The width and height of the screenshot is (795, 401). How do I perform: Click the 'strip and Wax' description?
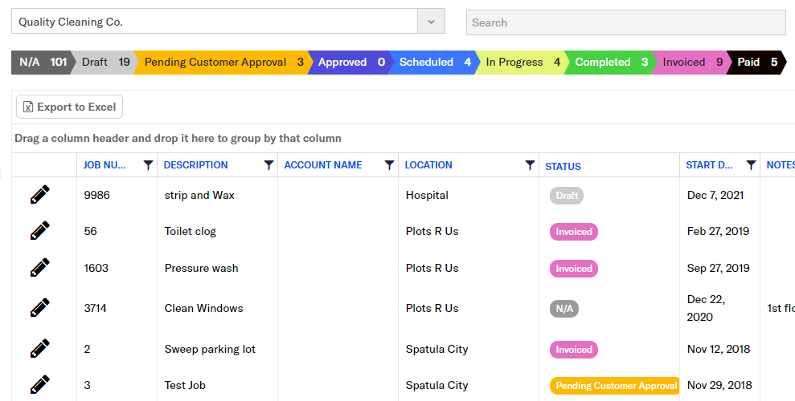[199, 195]
